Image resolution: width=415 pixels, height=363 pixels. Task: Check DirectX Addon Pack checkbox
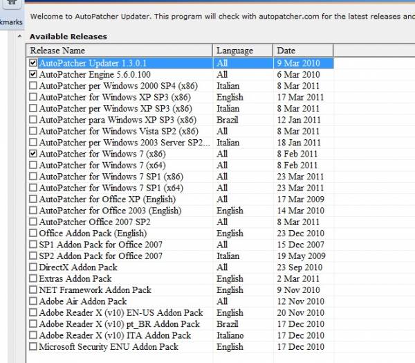coord(33,267)
